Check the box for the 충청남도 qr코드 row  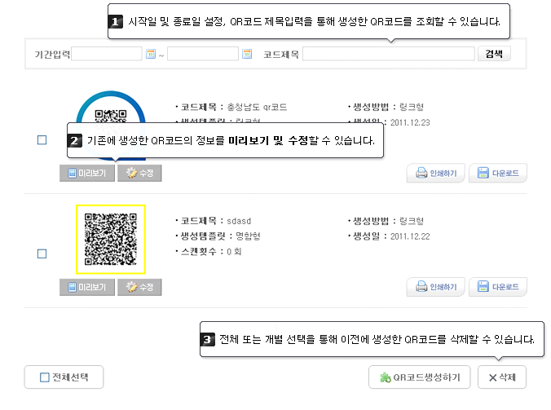[x=42, y=140]
